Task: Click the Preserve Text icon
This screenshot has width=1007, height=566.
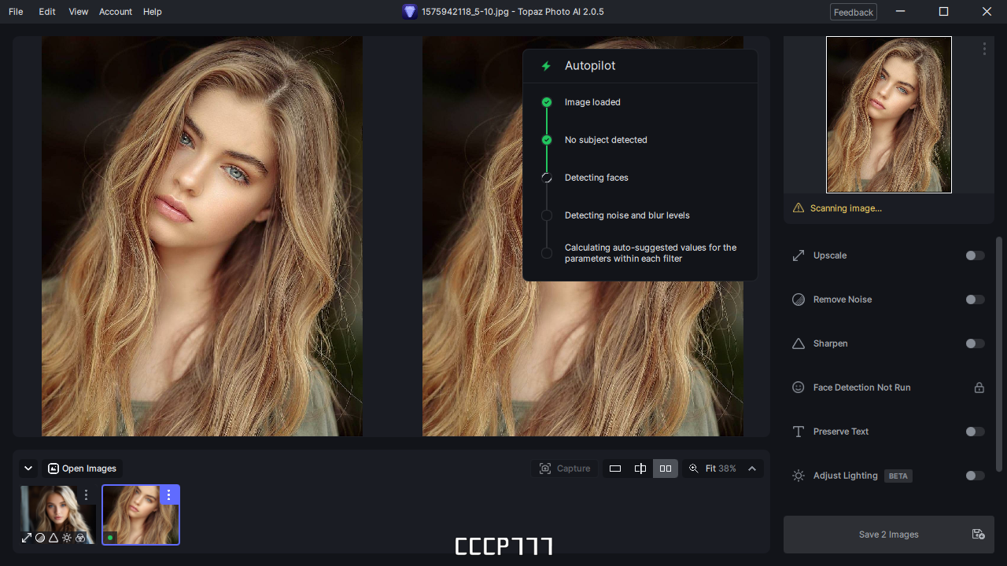Action: (x=799, y=432)
